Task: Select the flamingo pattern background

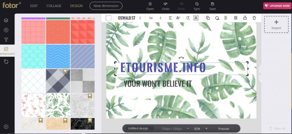Action: (33, 105)
